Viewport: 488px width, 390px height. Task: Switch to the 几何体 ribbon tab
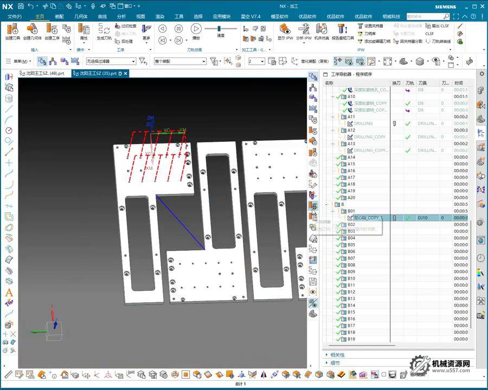point(80,16)
